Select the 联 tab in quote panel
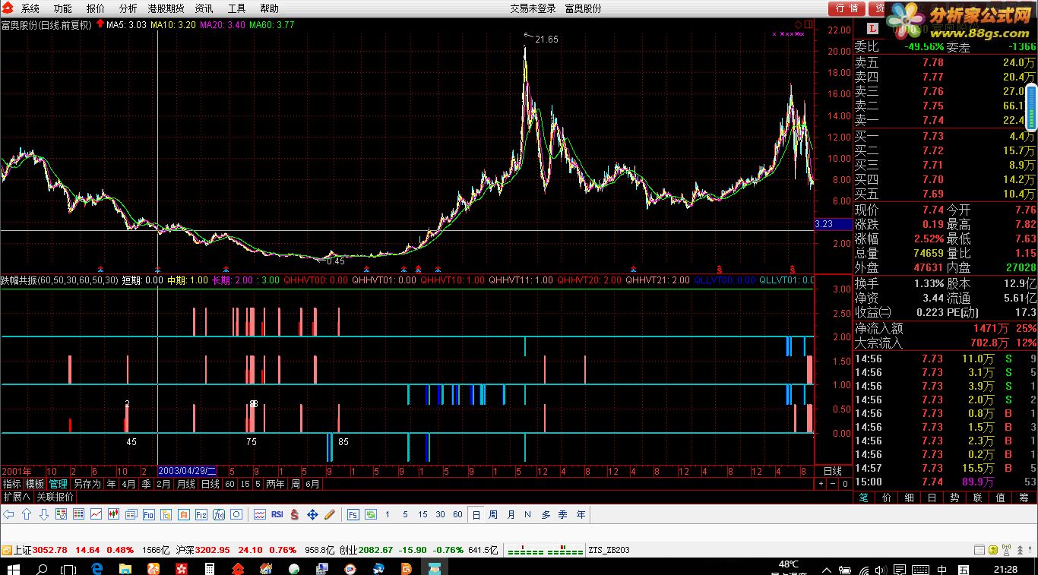This screenshot has height=575, width=1038. click(978, 498)
